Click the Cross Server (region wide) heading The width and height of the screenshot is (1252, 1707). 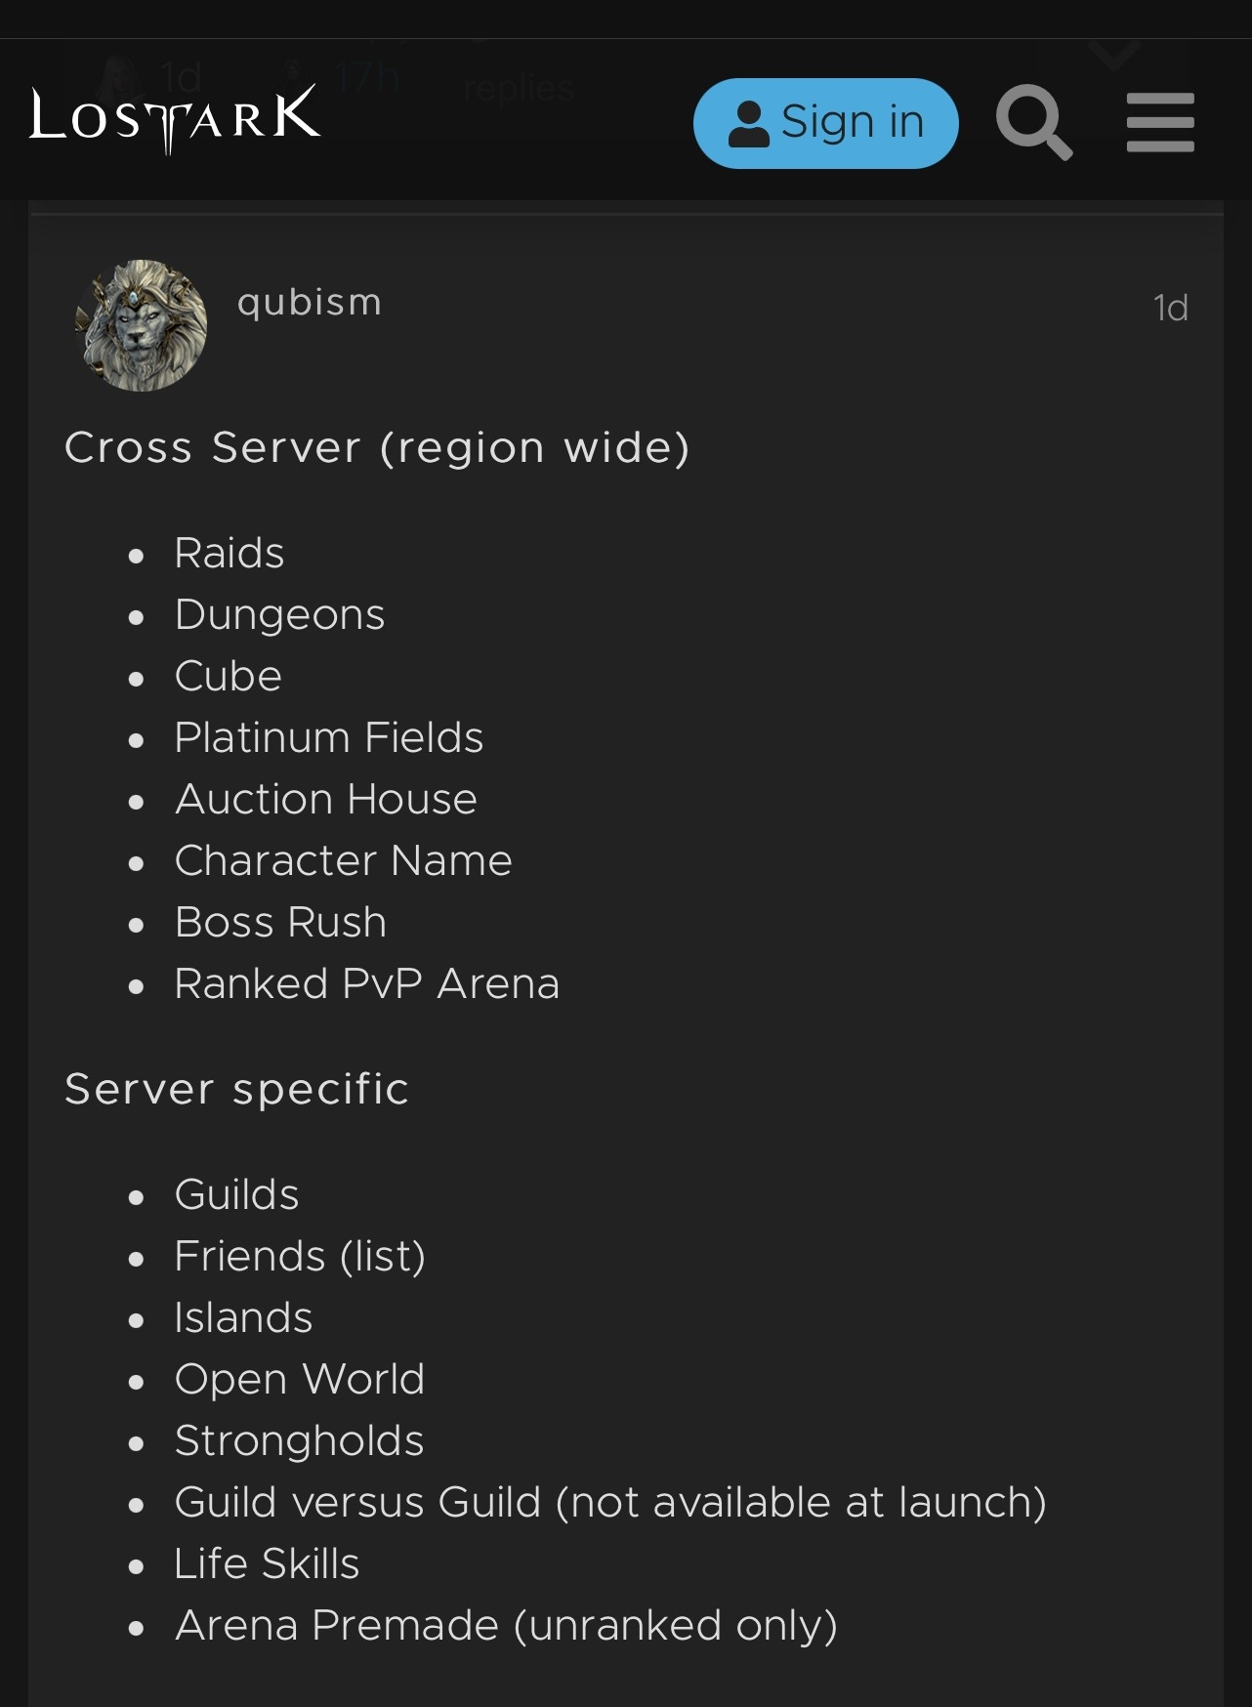(377, 448)
